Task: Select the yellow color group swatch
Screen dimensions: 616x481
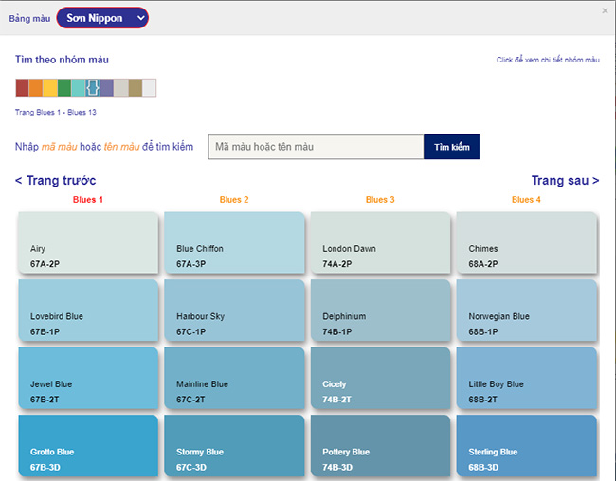Action: click(x=50, y=87)
